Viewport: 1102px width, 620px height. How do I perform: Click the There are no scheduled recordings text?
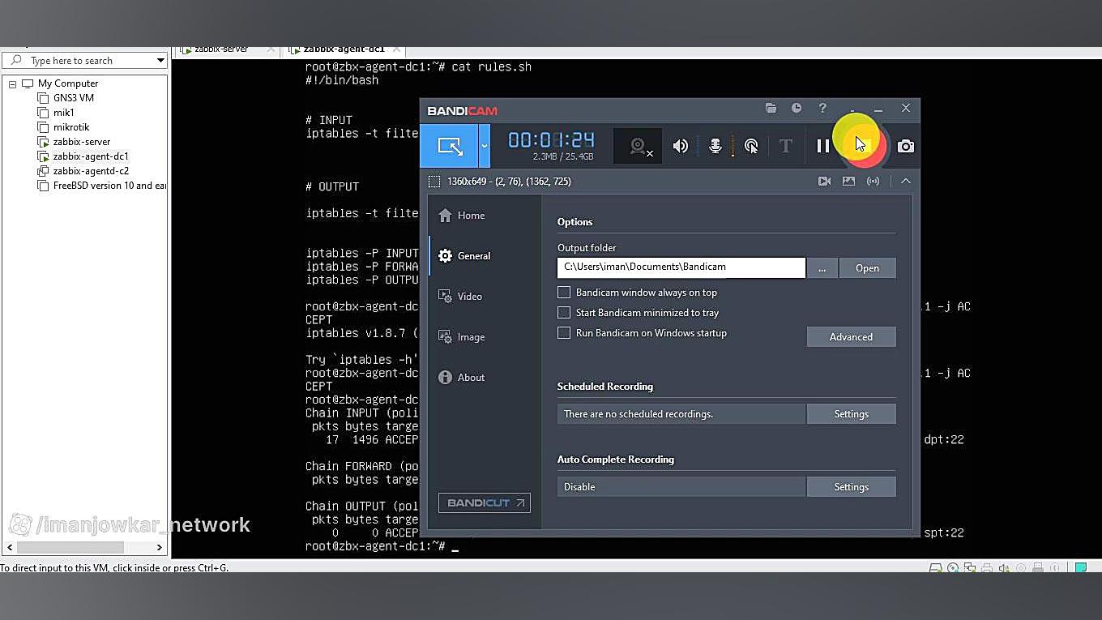[639, 414]
